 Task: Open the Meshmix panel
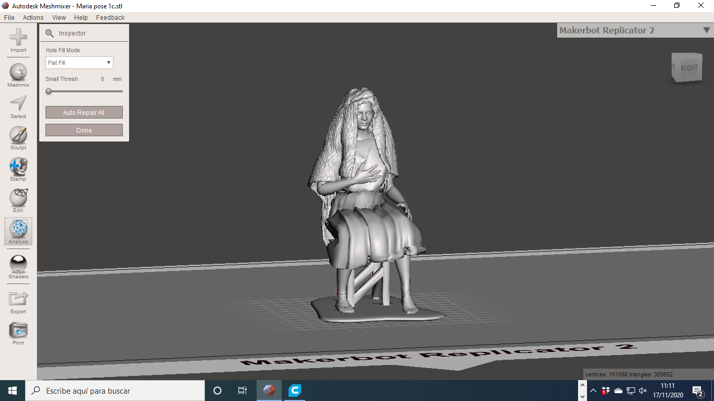point(18,70)
